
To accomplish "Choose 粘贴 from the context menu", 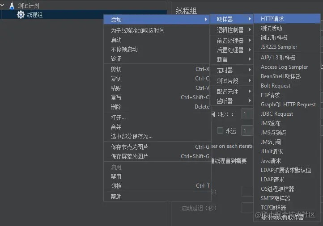I will click(x=157, y=88).
